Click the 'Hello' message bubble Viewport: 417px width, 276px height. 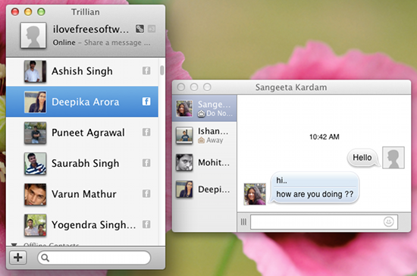pos(363,158)
